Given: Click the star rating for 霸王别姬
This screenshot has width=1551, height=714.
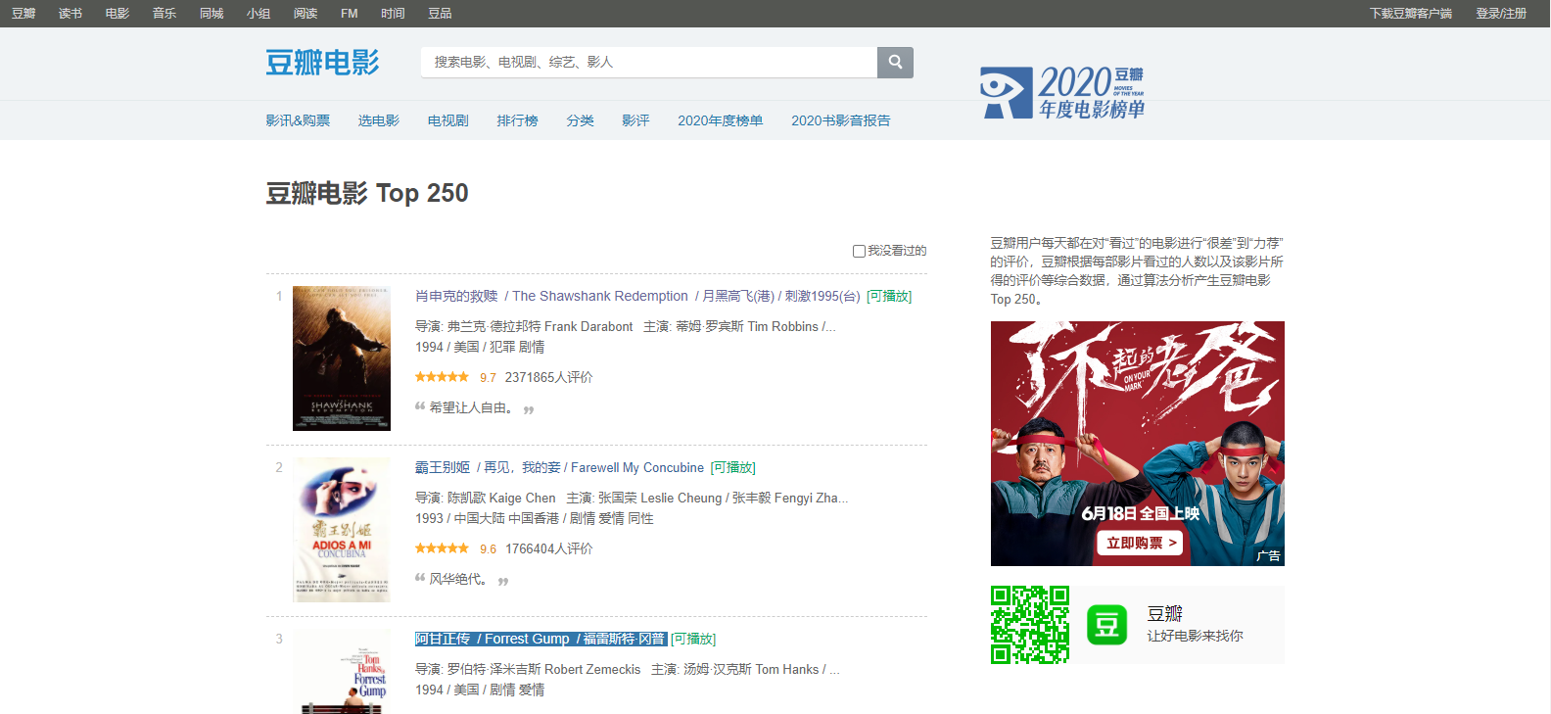Looking at the screenshot, I should click(442, 548).
